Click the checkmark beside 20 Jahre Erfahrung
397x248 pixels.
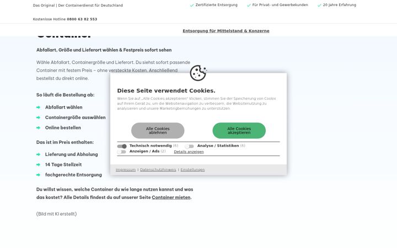(319, 5)
